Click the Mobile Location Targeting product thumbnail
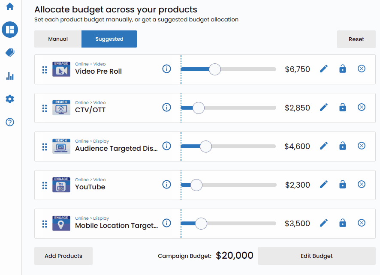Image resolution: width=380 pixels, height=275 pixels. (61, 223)
